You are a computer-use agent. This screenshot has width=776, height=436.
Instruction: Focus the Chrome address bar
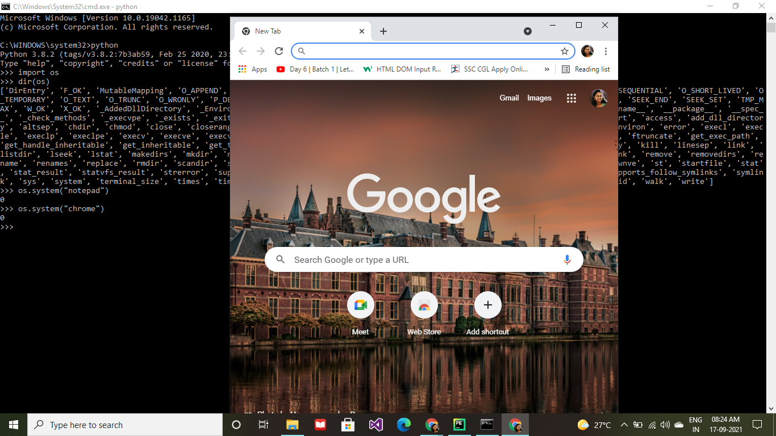(x=432, y=51)
